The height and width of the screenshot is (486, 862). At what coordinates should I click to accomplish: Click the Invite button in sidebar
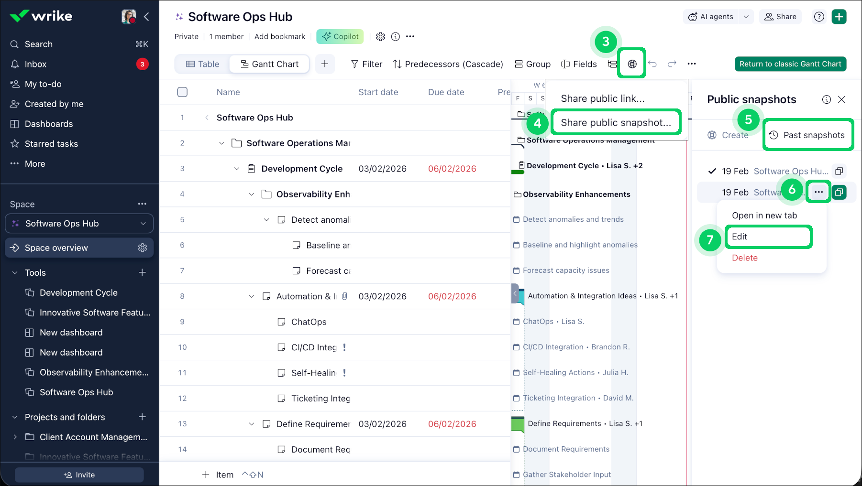[x=79, y=475]
